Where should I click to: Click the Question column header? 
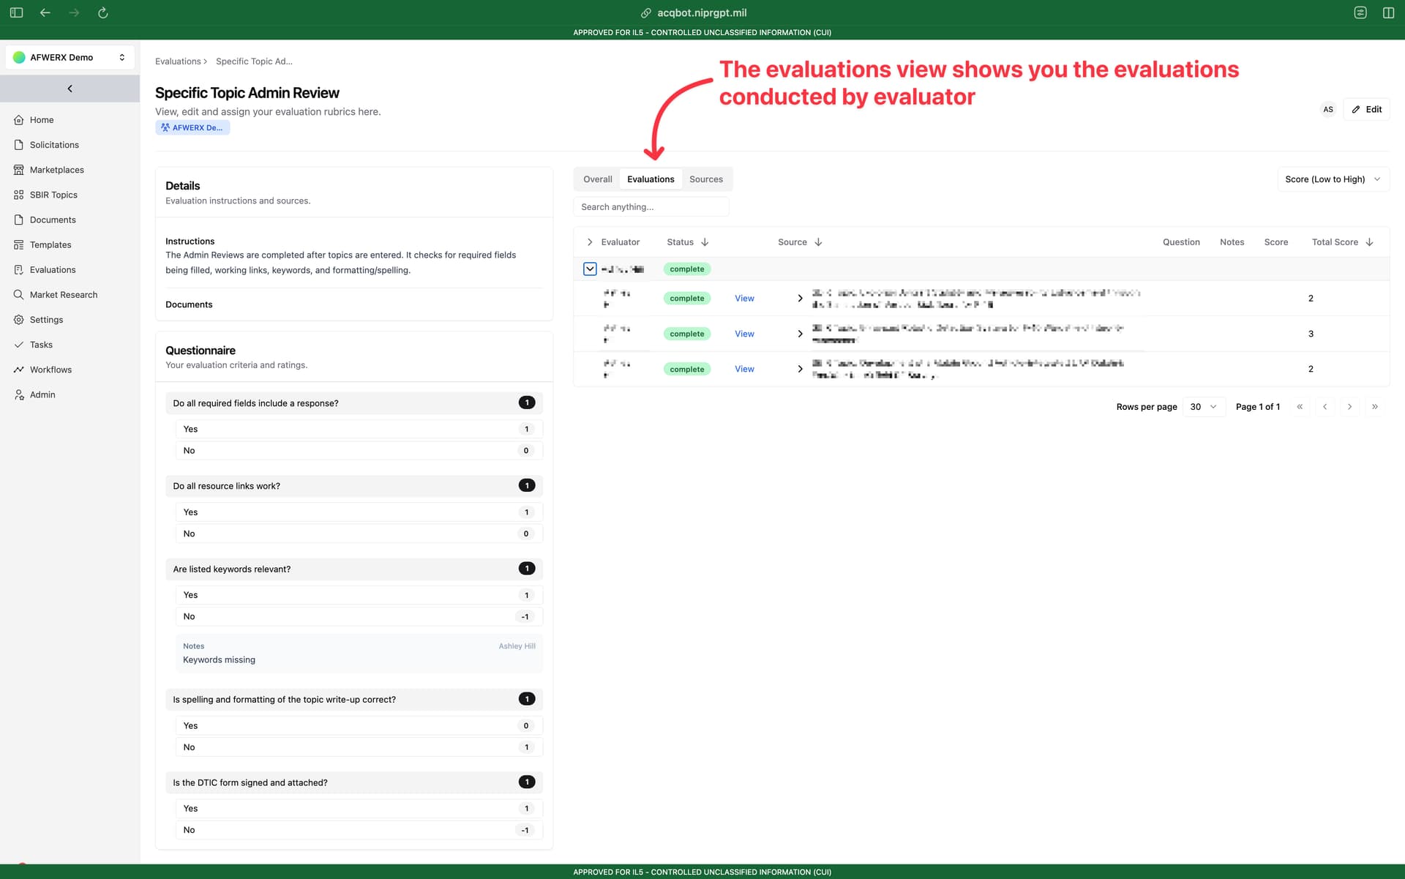[1181, 242]
